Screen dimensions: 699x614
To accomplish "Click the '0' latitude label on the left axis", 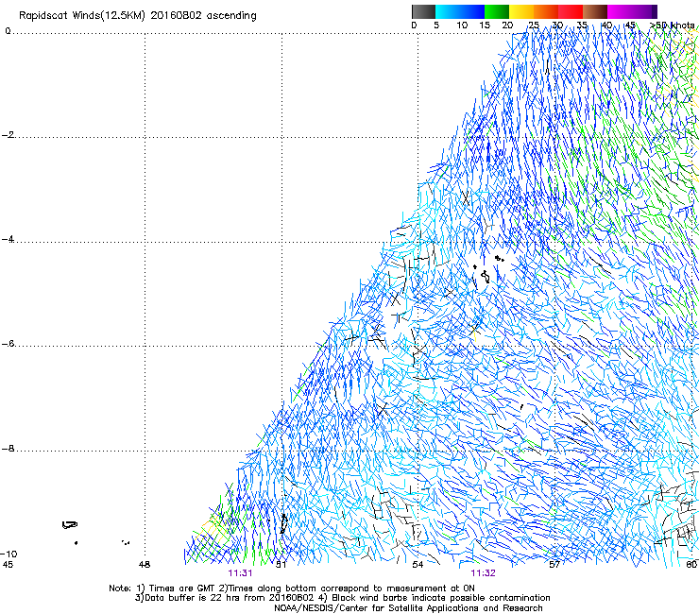I will tap(8, 31).
